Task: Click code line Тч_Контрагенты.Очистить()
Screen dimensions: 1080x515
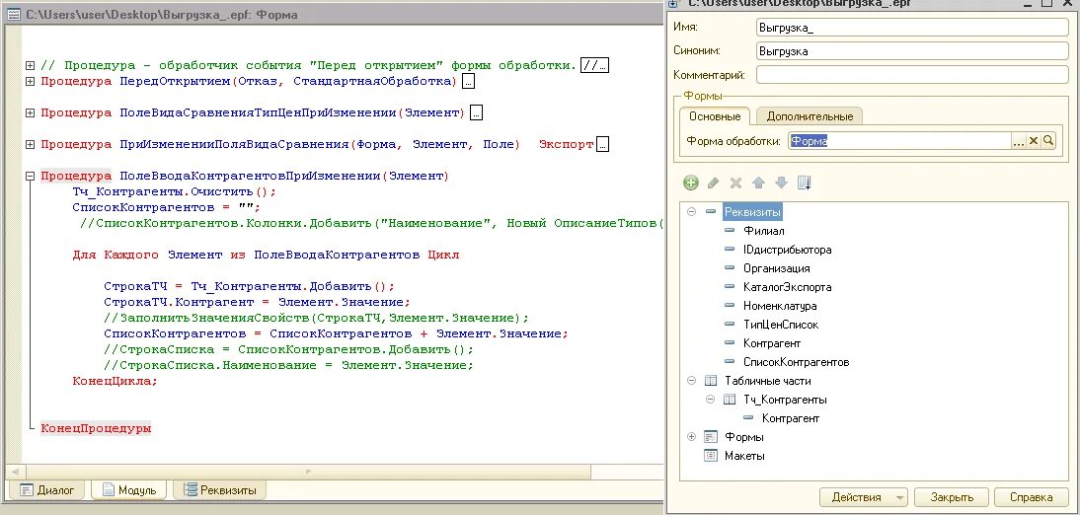Action: (x=175, y=191)
